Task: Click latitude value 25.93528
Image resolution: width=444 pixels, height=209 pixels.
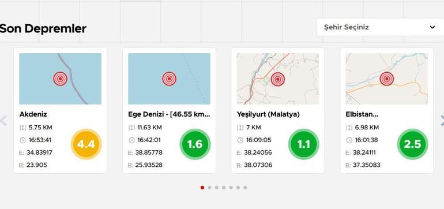Action: click(149, 165)
